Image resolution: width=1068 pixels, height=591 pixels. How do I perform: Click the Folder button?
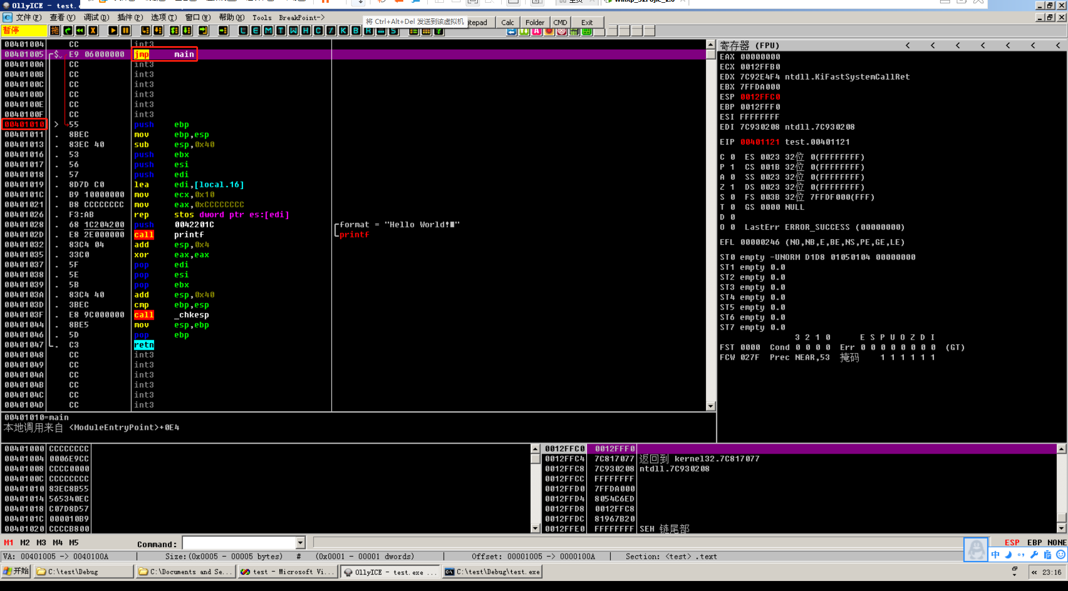(535, 22)
